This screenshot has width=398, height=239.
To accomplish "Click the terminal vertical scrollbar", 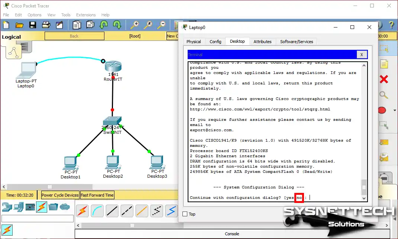I will click(x=364, y=130).
